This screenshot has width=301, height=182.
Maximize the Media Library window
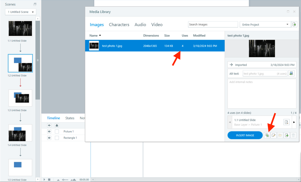point(288,11)
